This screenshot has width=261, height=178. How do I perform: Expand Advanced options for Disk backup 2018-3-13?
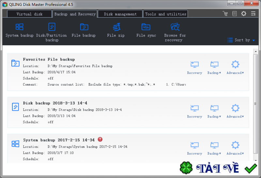point(235,112)
